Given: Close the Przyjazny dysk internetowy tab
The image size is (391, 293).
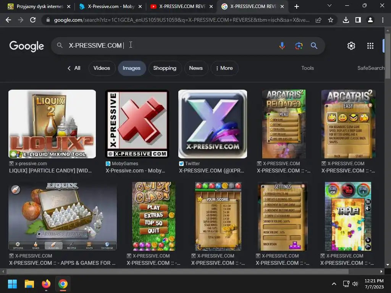Looking at the screenshot, I should (69, 6).
